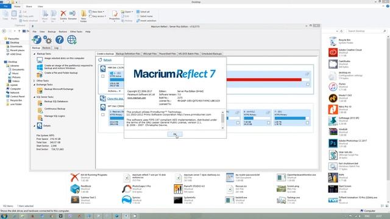Click the globe update download toolbar icon
This screenshot has height=219, width=390.
coord(72,40)
